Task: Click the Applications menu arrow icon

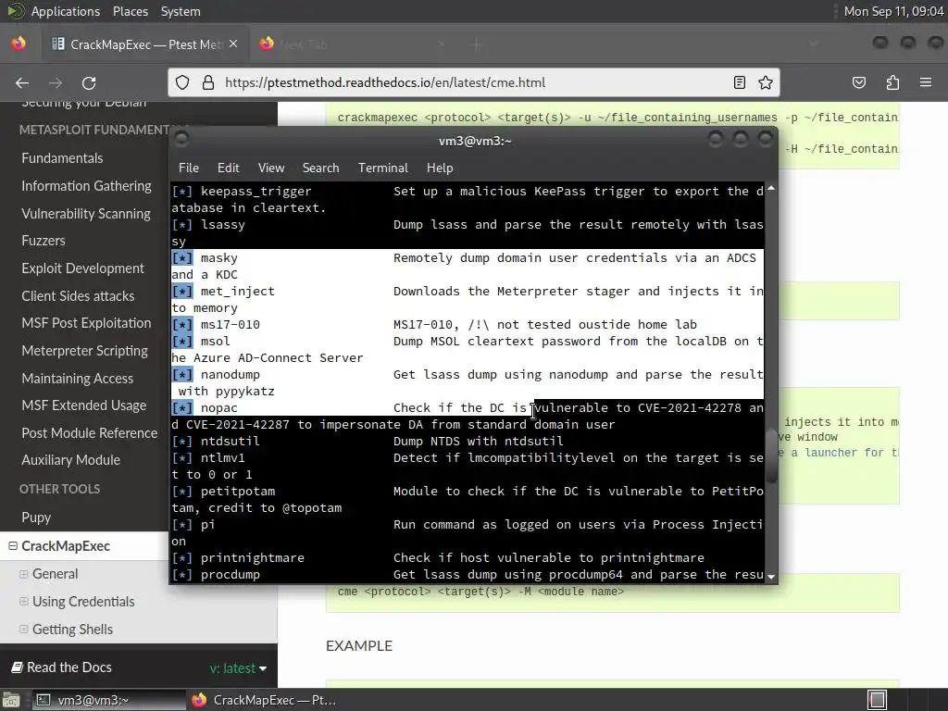Action: 15,11
